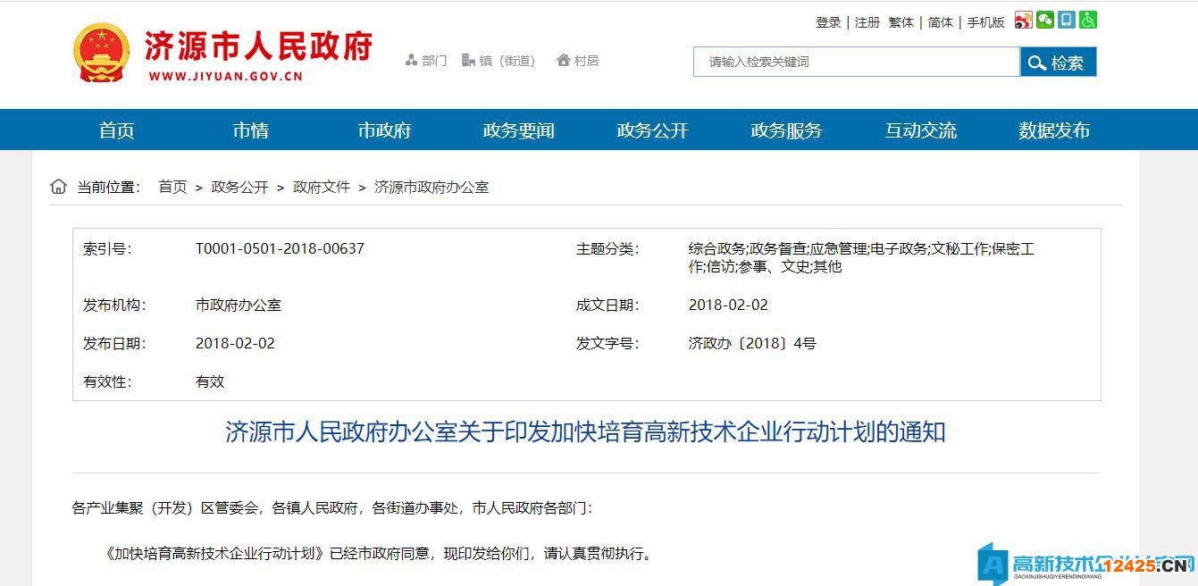Open the 注册 register link
Image resolution: width=1198 pixels, height=586 pixels.
[x=867, y=22]
